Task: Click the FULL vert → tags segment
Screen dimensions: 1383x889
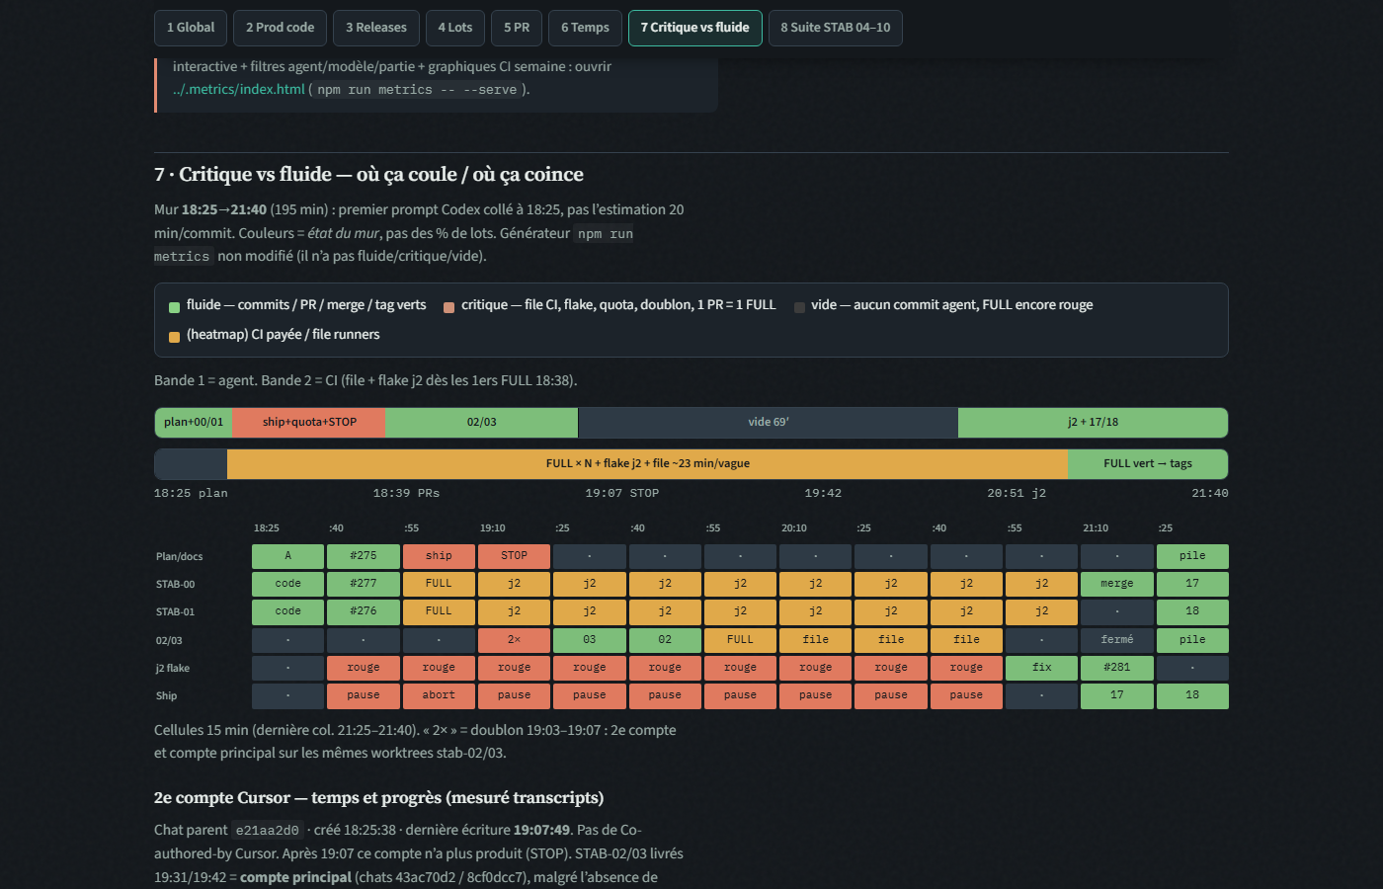Action: [1148, 464]
